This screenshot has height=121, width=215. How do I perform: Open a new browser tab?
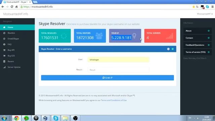click(x=35, y=2)
